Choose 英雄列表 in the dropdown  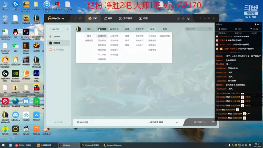click(x=139, y=36)
